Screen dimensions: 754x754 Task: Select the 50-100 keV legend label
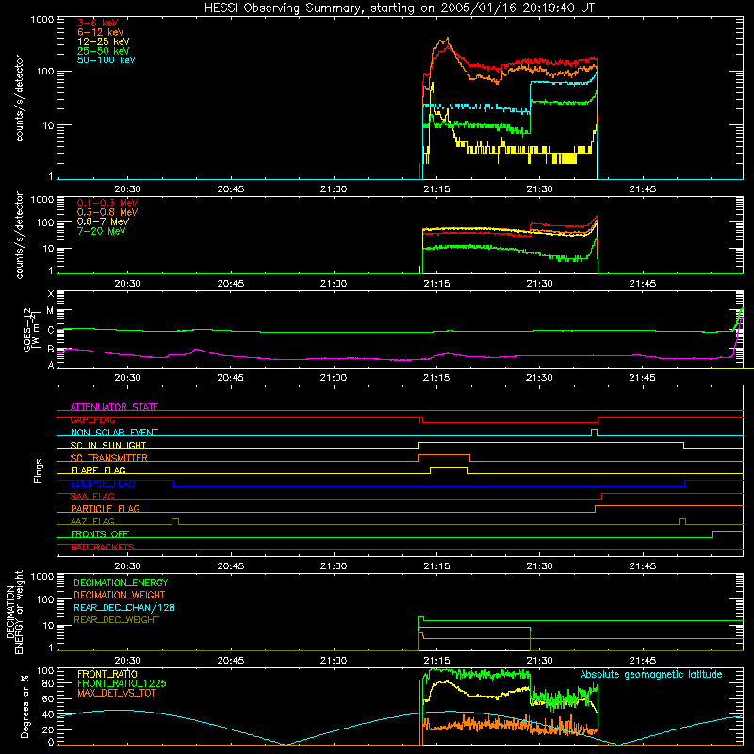(107, 60)
